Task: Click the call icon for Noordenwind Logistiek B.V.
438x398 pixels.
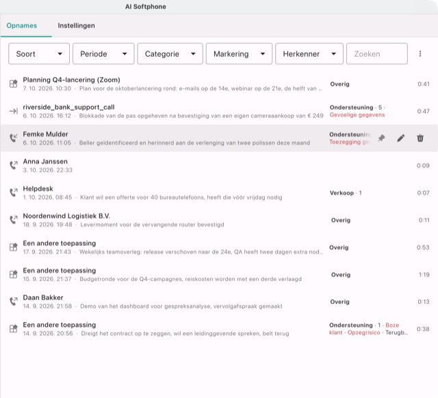Action: 14,220
